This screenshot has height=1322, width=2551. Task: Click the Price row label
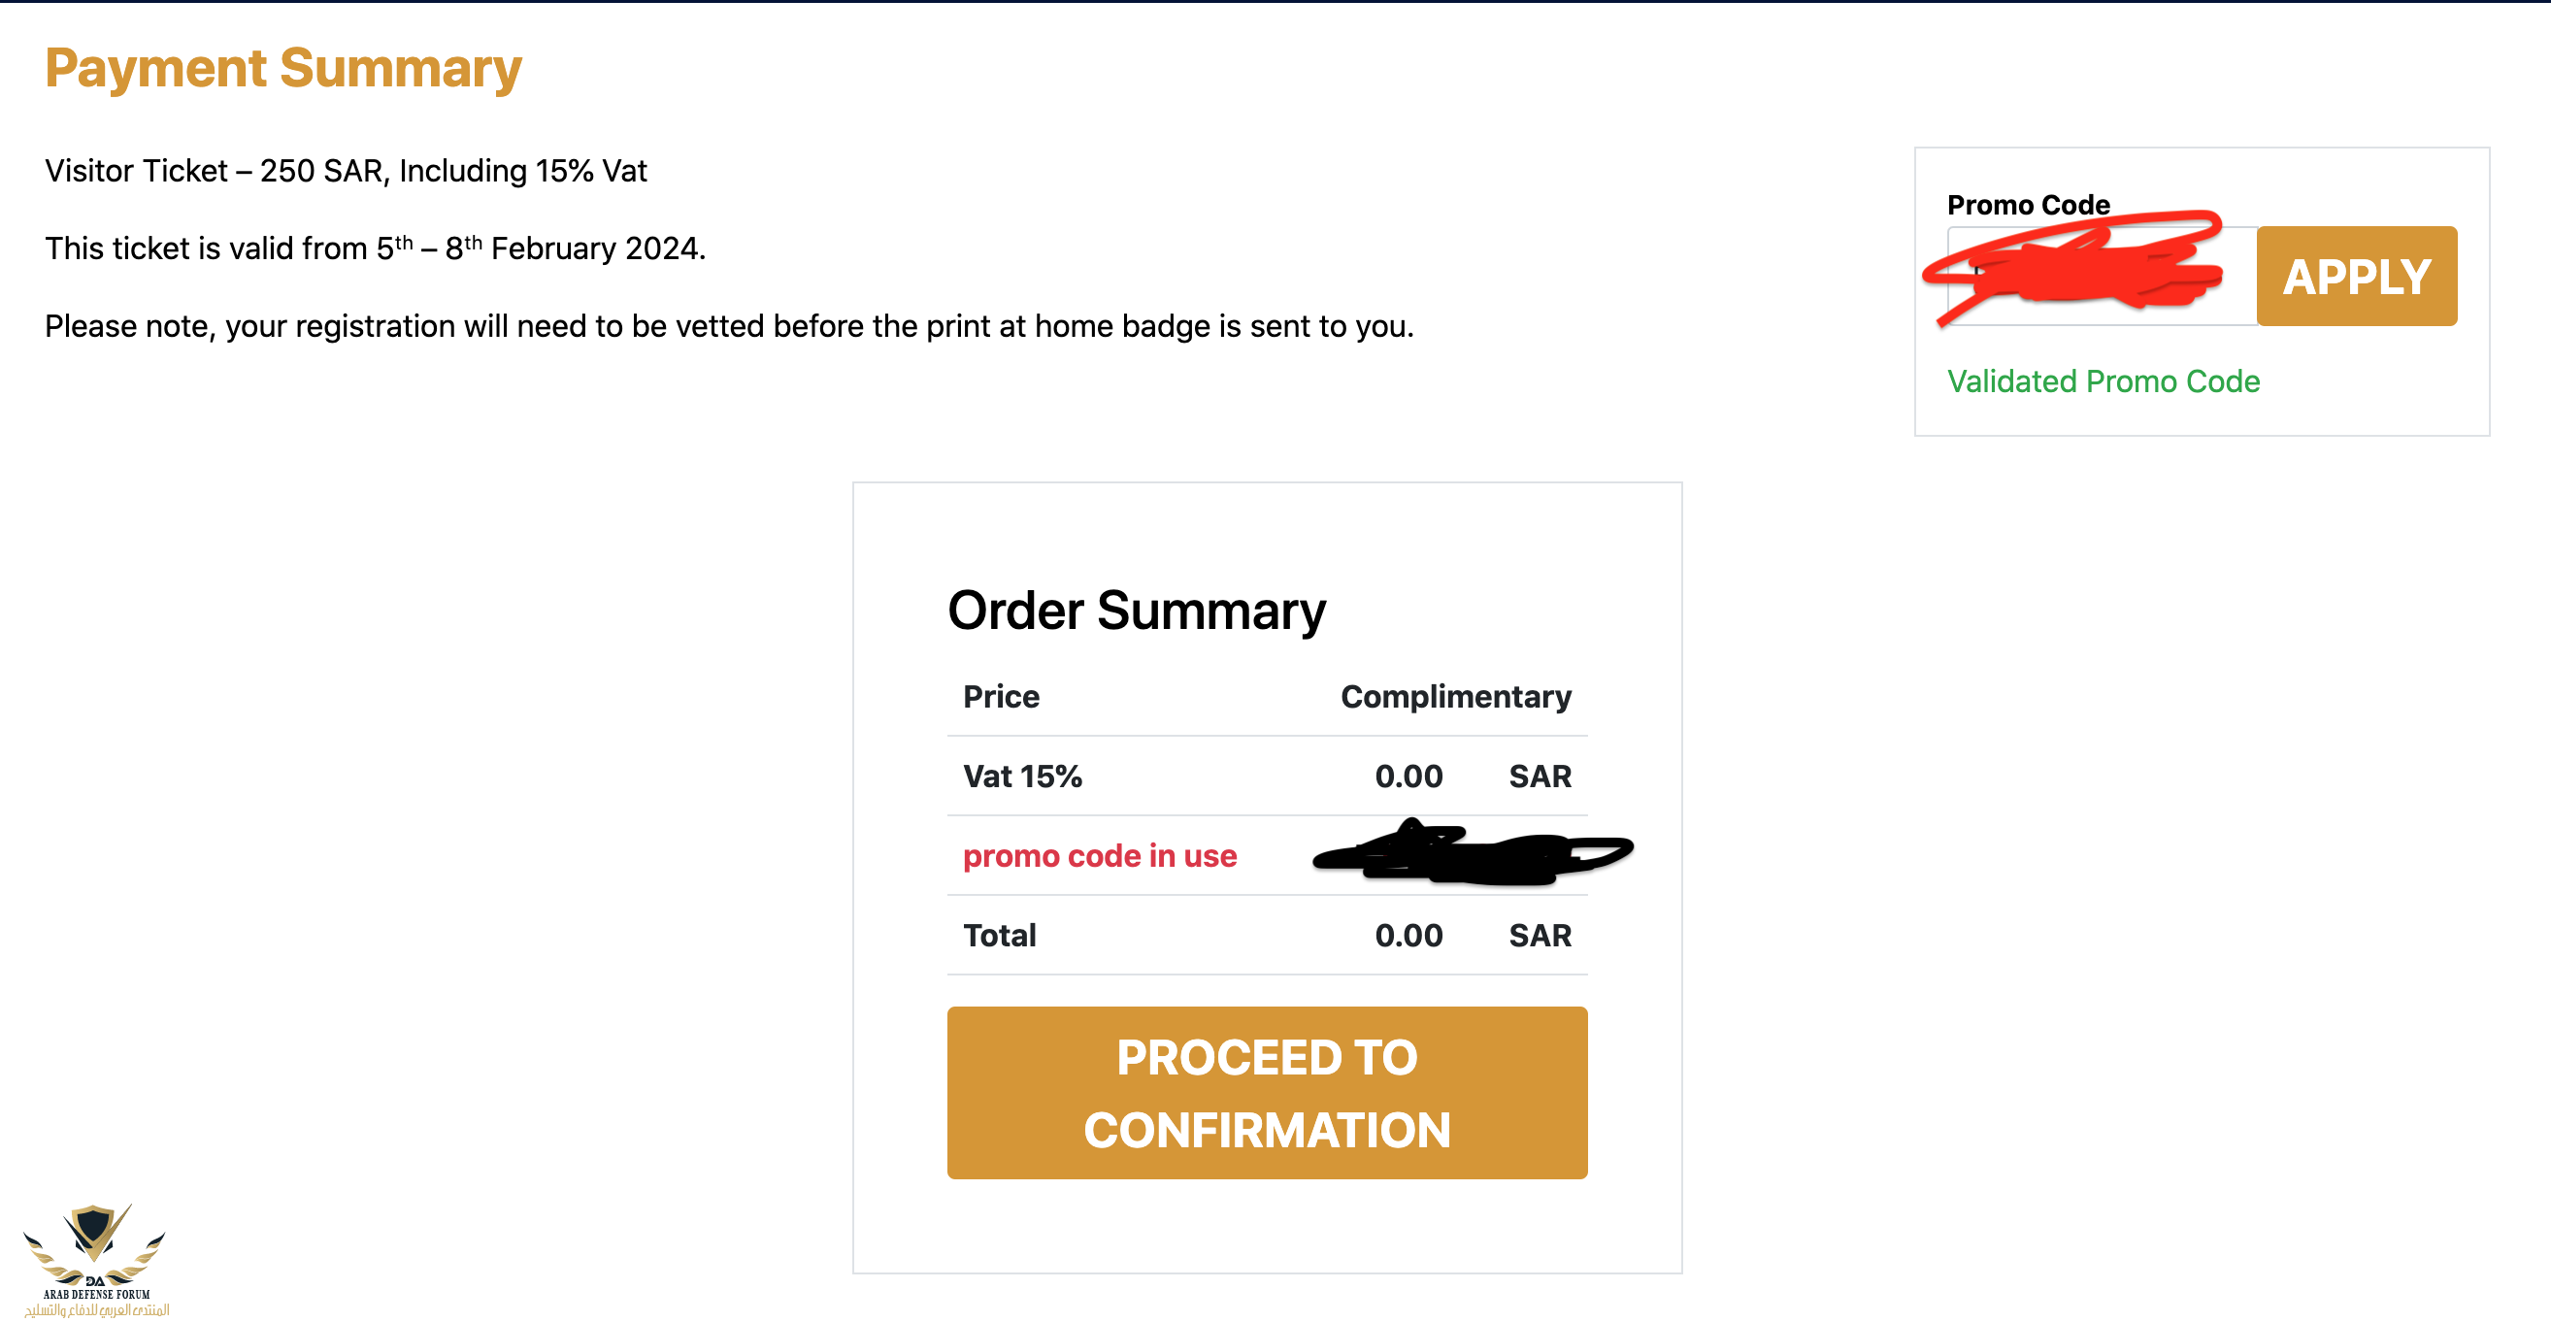coord(1000,696)
